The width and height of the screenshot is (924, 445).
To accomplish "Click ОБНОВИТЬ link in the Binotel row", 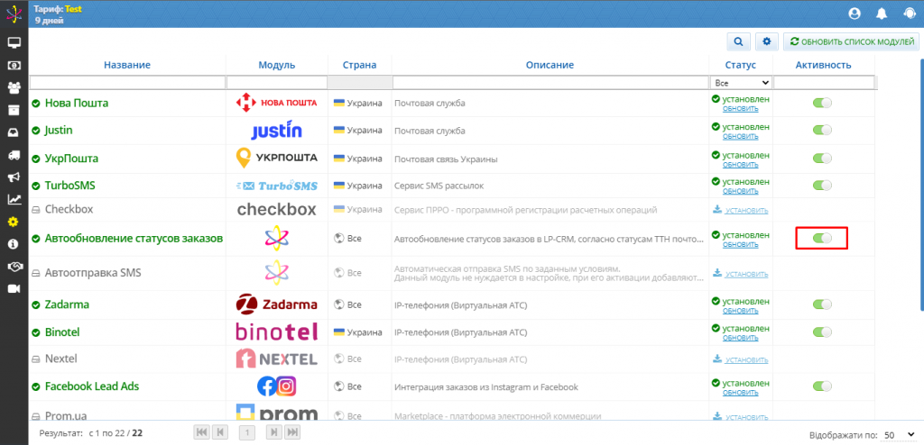I will coord(741,337).
